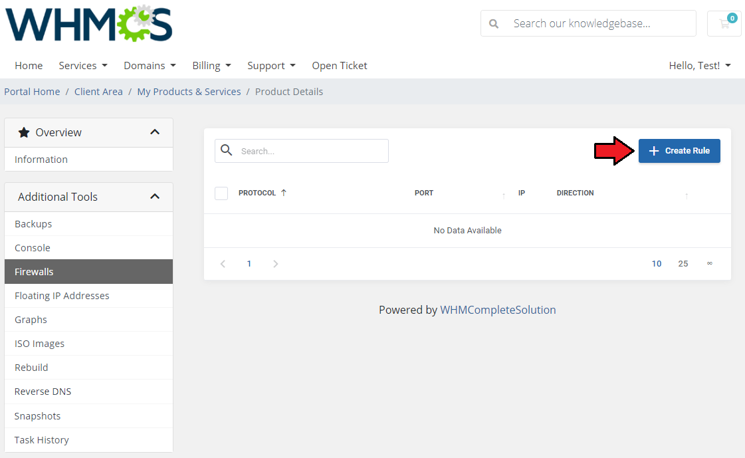Click the DIRECTION column header
This screenshot has width=745, height=458.
[x=576, y=193]
